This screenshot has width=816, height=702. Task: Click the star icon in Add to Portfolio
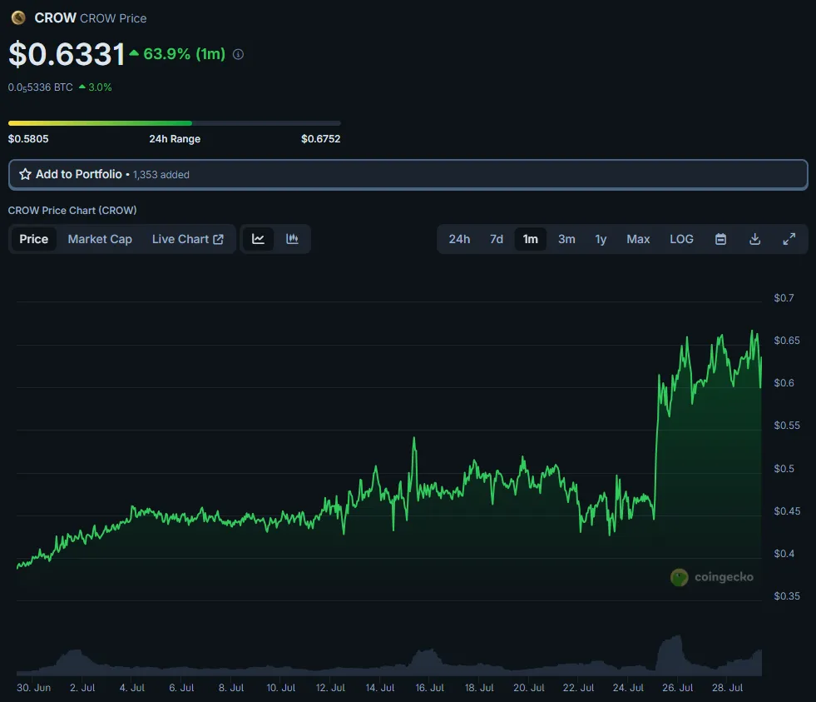coord(25,174)
